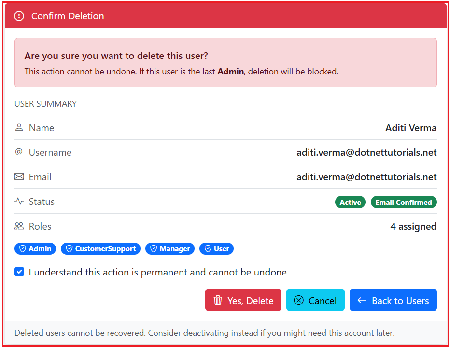The height and width of the screenshot is (348, 450).
Task: Click the envelope icon beside Email
Action: point(18,176)
